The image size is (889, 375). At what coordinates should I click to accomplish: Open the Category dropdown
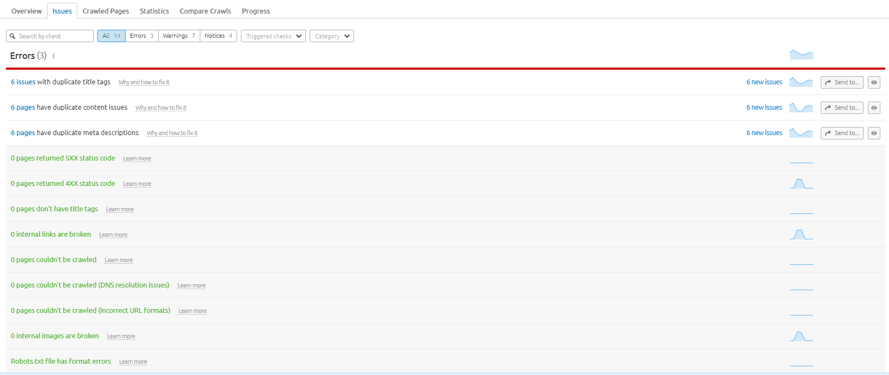click(332, 36)
